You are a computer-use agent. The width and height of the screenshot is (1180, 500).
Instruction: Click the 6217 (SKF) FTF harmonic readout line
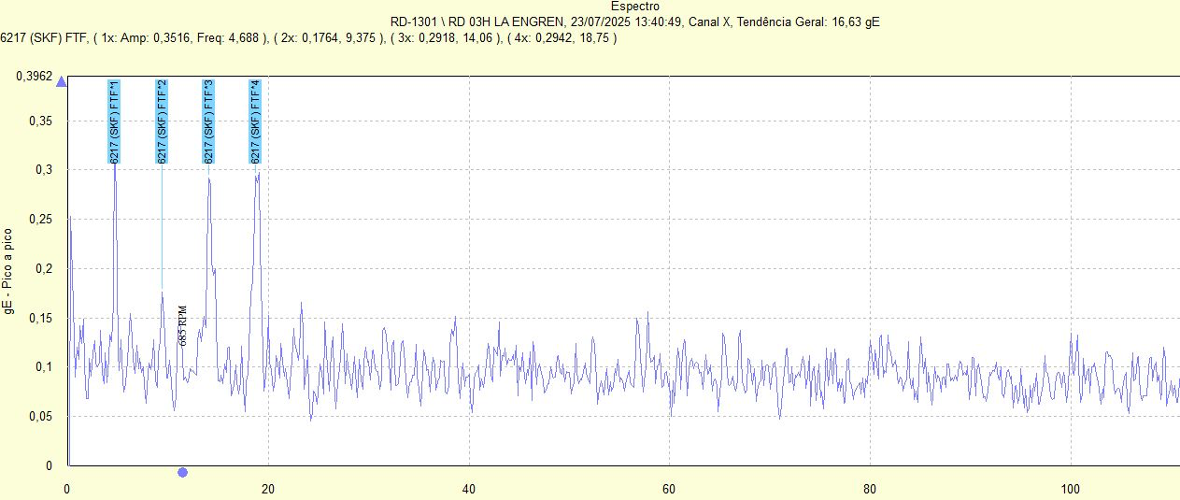tap(309, 37)
